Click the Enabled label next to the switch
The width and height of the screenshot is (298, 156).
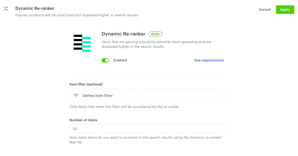(x=120, y=60)
